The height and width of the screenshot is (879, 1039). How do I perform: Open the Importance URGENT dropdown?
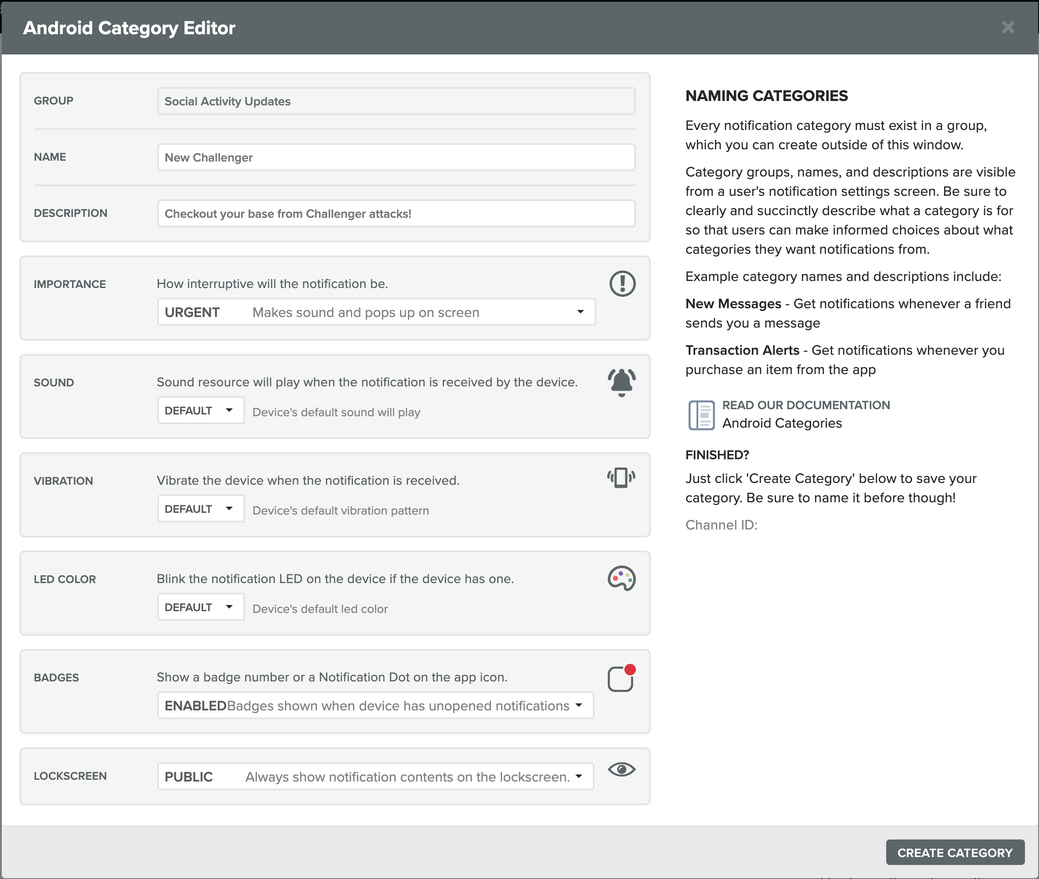[376, 312]
